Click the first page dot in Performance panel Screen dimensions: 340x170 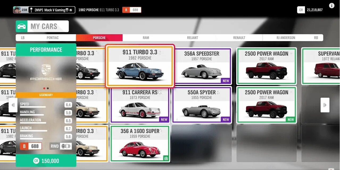44,88
